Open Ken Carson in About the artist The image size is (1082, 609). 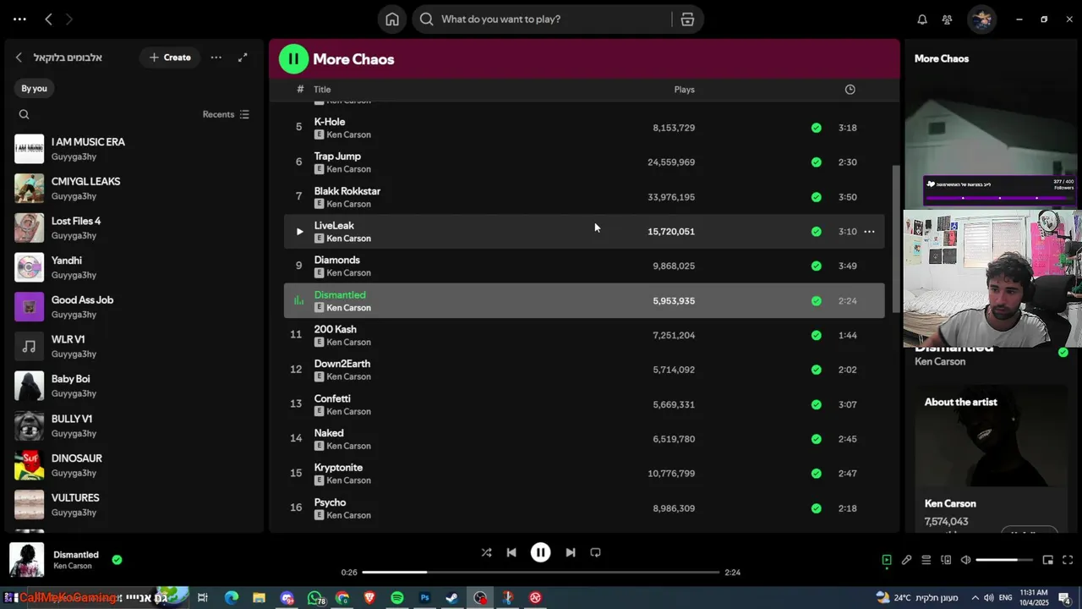(950, 503)
